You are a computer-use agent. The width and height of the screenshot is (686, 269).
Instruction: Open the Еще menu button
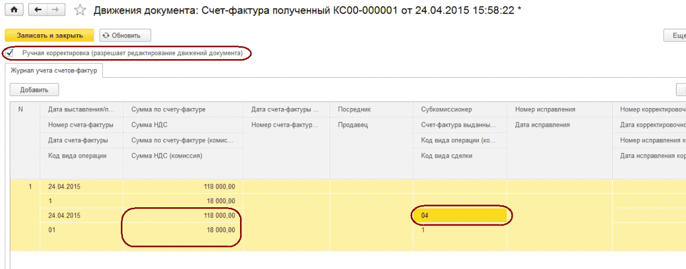(674, 35)
